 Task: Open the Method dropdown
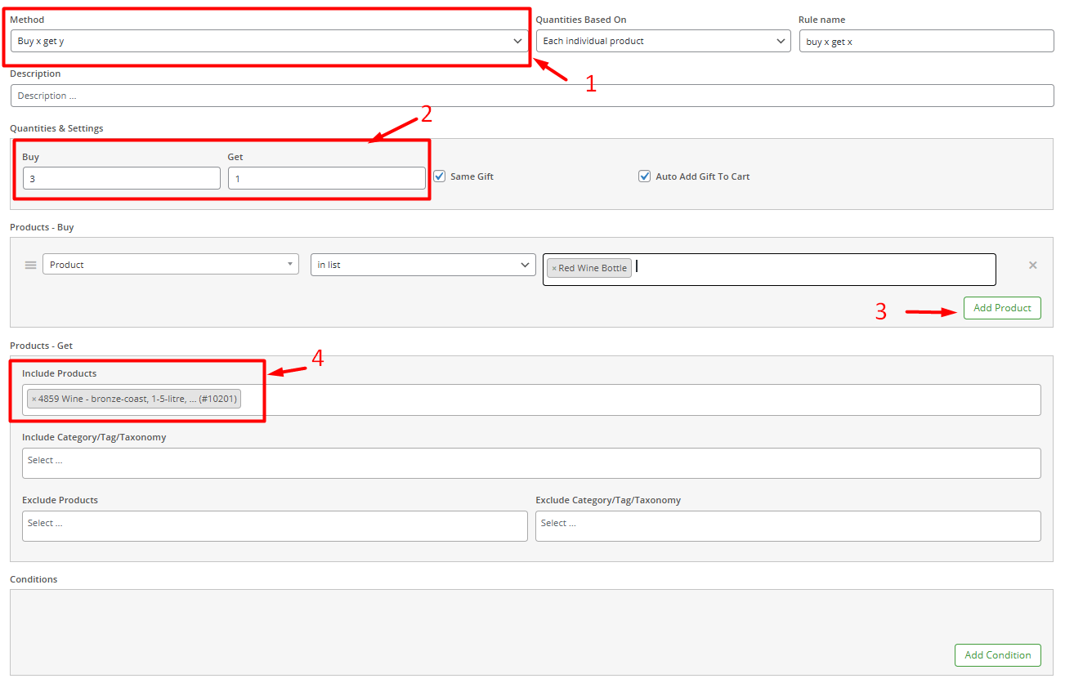click(x=269, y=41)
